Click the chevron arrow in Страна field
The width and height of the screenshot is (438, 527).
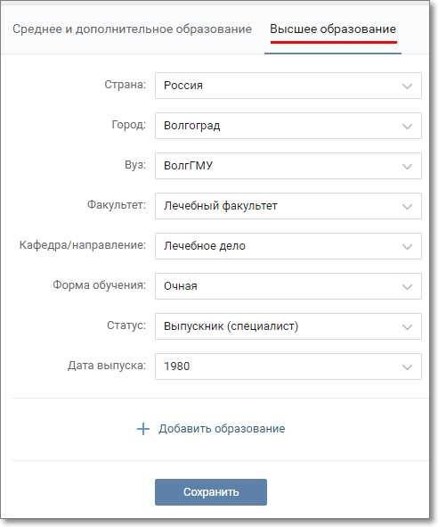point(407,86)
